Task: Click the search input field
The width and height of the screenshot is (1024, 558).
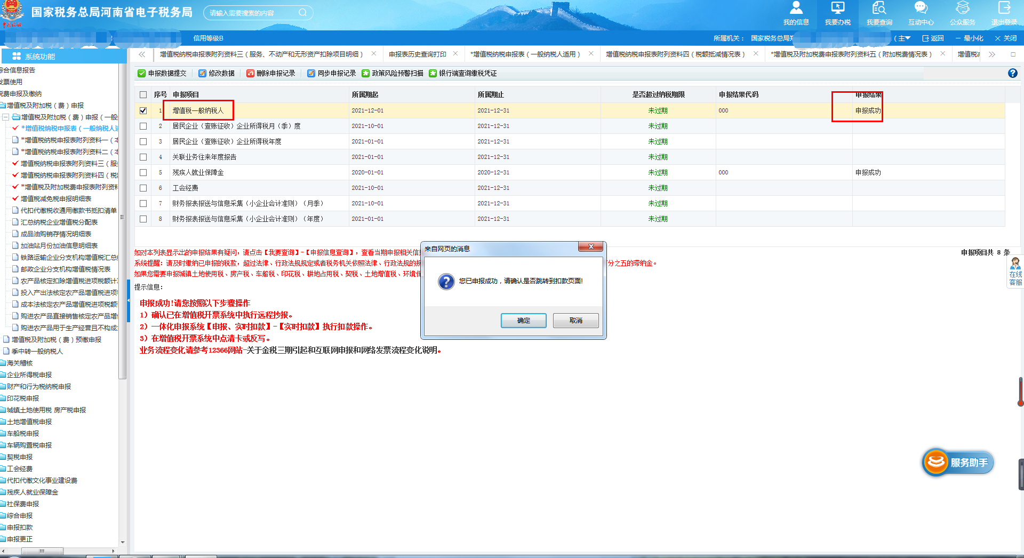Action: pos(252,13)
